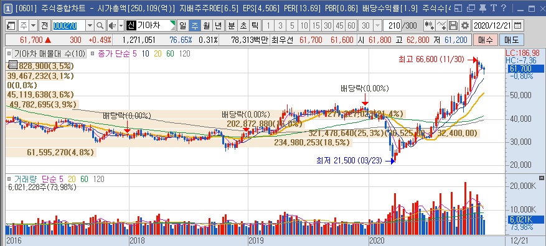
Task: Click the 기아차 stock name field
Action: click(151, 25)
